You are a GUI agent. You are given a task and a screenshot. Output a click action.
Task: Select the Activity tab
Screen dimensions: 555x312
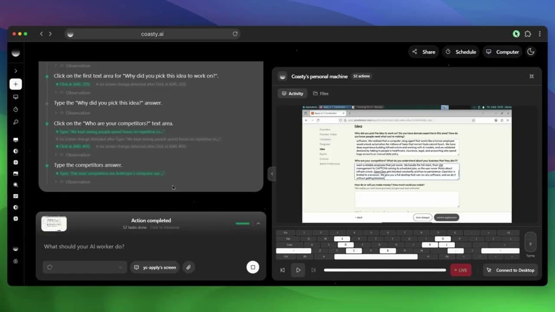(292, 93)
